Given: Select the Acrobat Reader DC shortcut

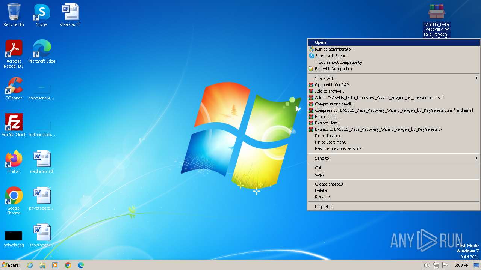Looking at the screenshot, I should [x=14, y=54].
